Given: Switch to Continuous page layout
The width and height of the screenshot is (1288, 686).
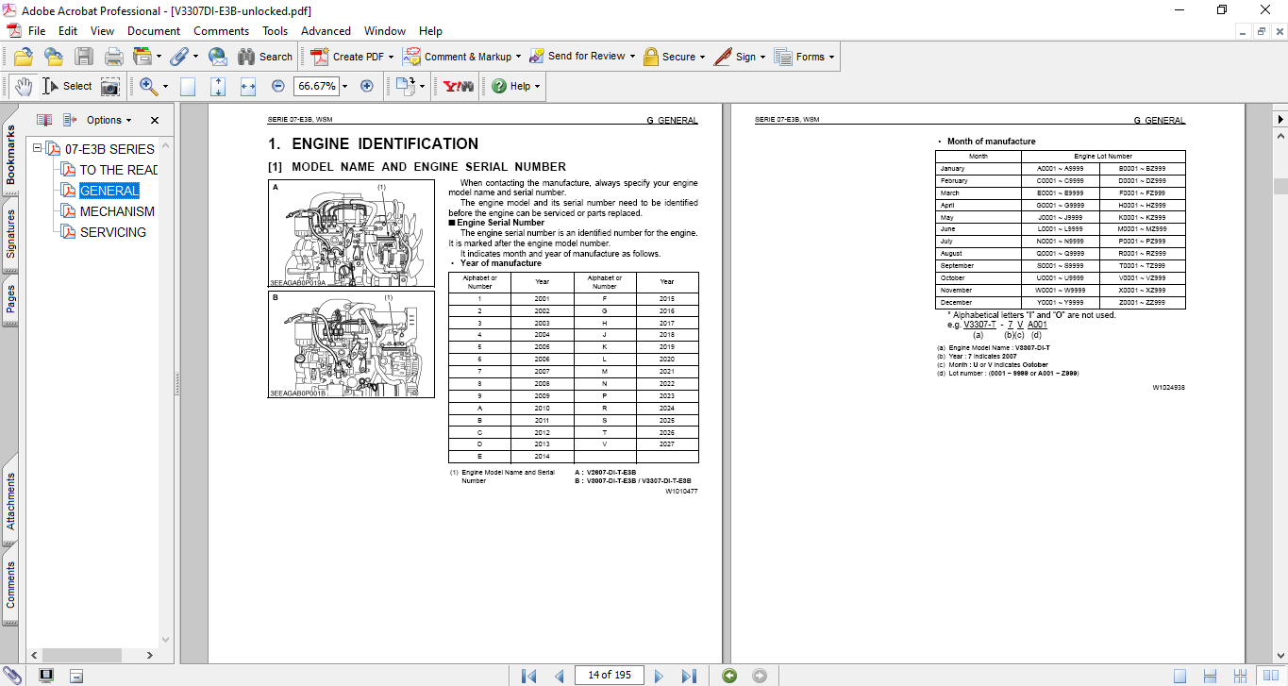Looking at the screenshot, I should tap(1208, 675).
